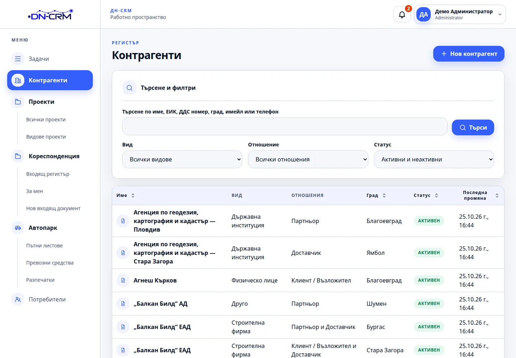
Task: Open document icon for „Балкан Билд“ АД row
Action: click(x=123, y=304)
